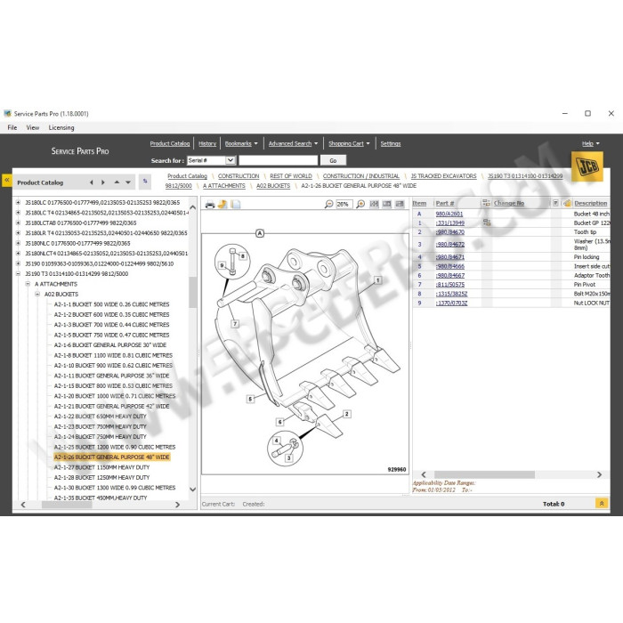Viewport: 623px width, 623px height.
Task: Expand the JS180NLC 01776500-01777499 node
Action: tap(18, 243)
